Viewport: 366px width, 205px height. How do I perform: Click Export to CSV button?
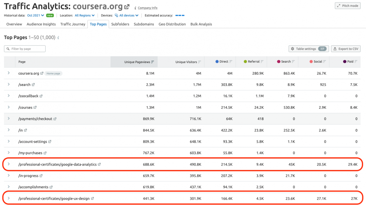[x=346, y=49]
